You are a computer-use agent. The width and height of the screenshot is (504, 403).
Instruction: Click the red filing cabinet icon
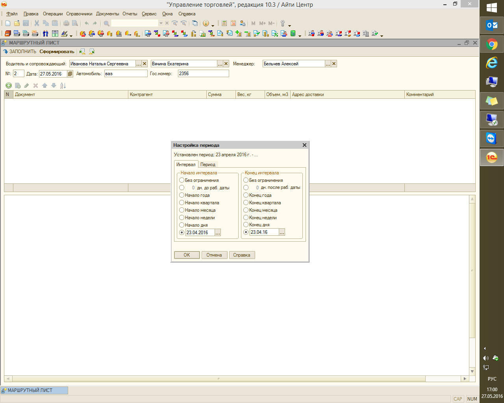point(8,33)
